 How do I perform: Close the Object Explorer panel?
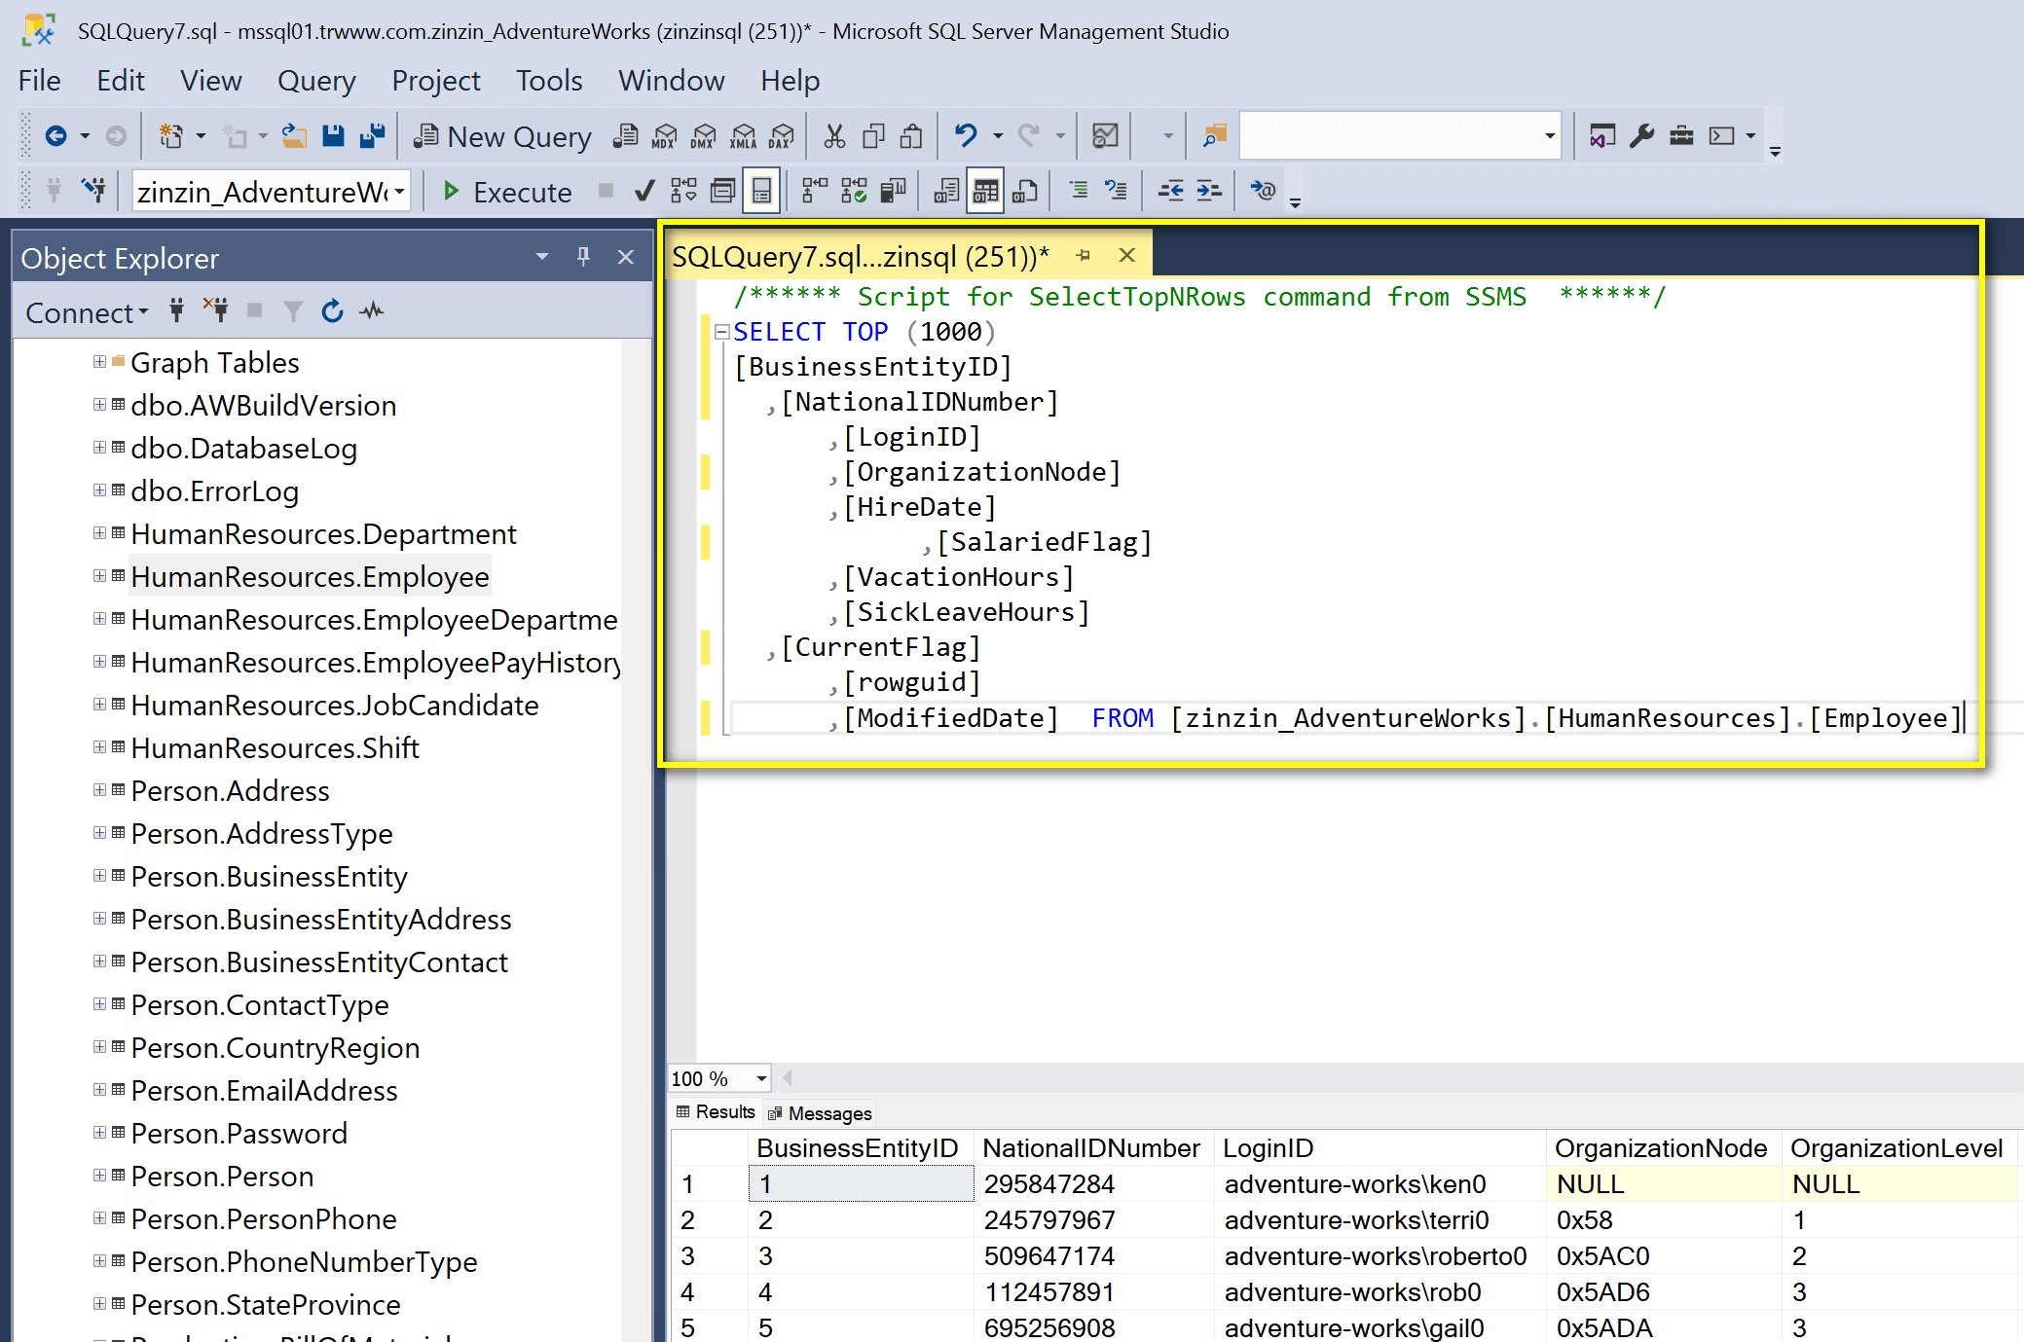tap(626, 257)
